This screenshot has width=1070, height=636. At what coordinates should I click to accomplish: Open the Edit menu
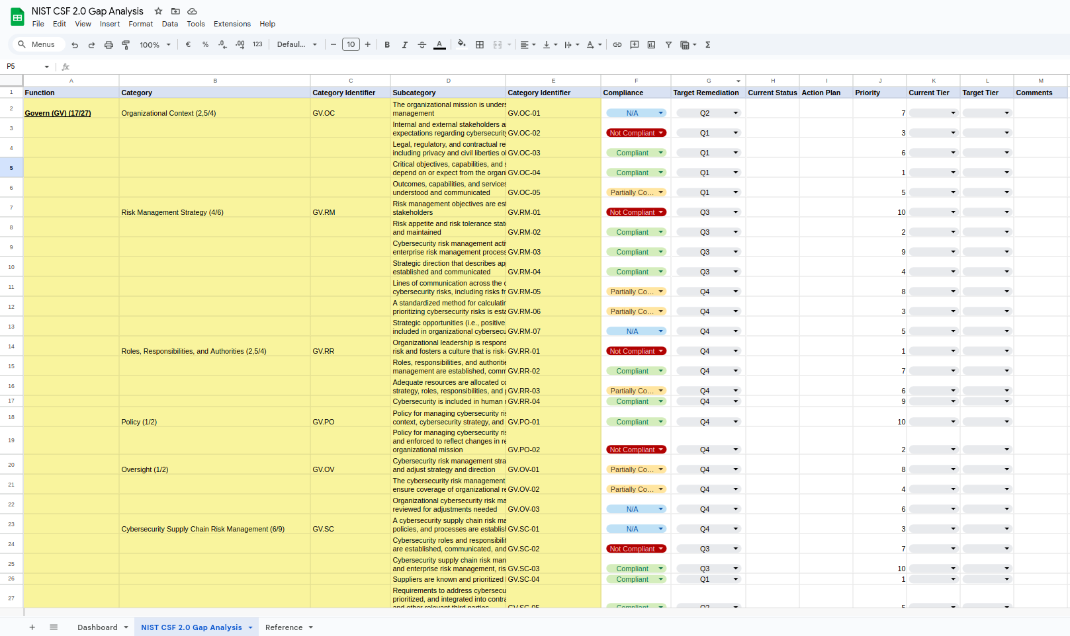coord(60,24)
